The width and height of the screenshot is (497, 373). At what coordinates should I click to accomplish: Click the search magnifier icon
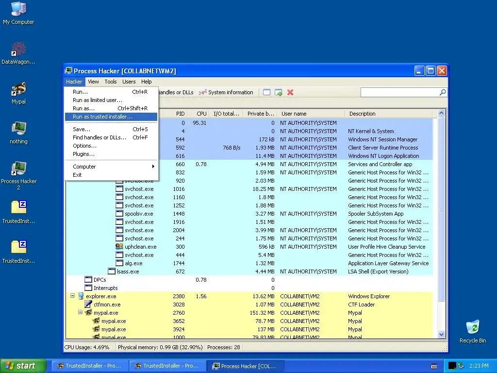pos(443,92)
